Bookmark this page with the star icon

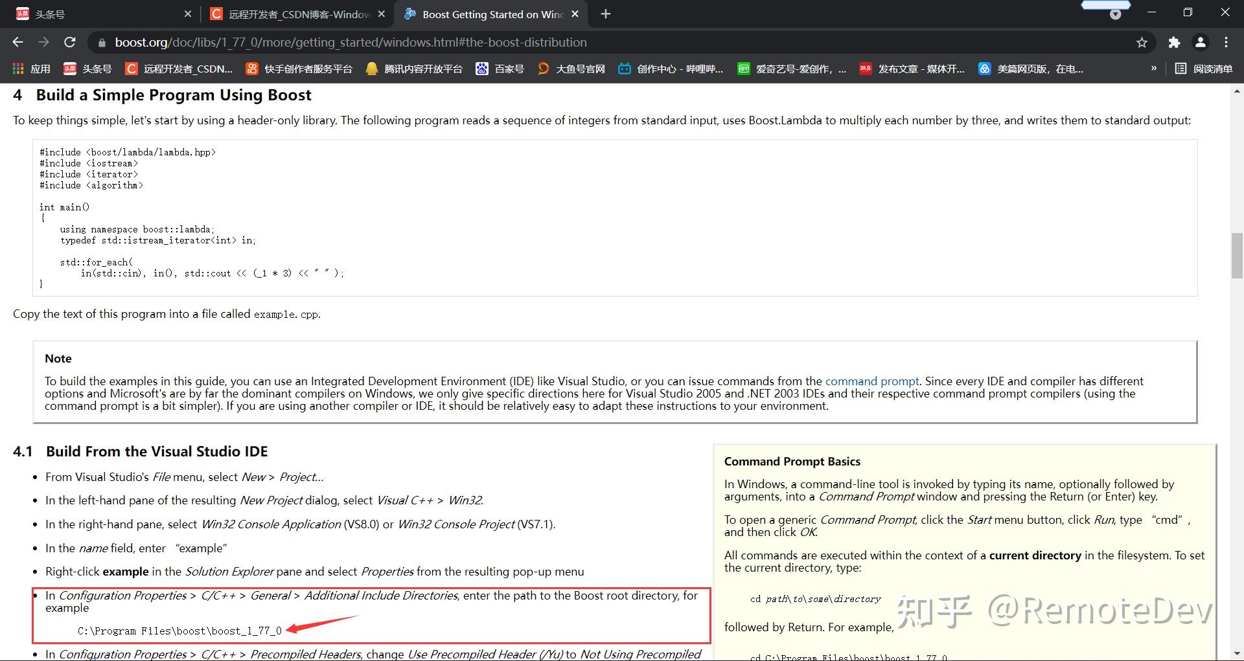pyautogui.click(x=1142, y=42)
